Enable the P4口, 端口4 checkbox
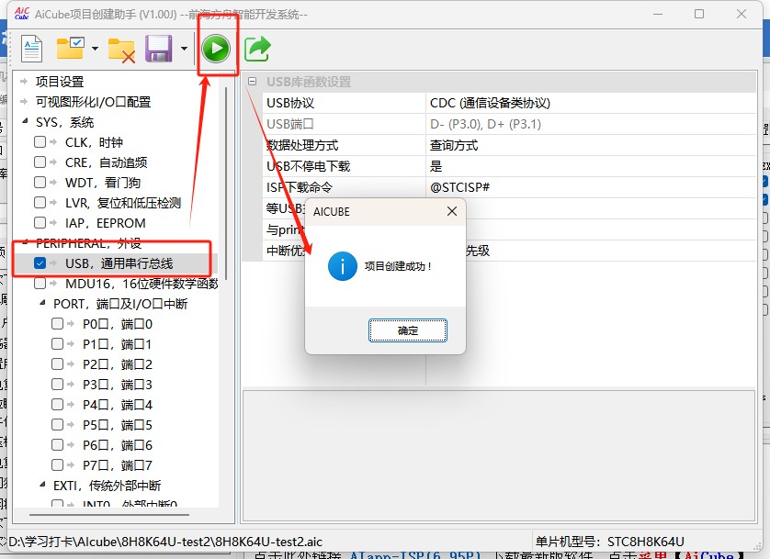Image resolution: width=770 pixels, height=559 pixels. point(58,404)
